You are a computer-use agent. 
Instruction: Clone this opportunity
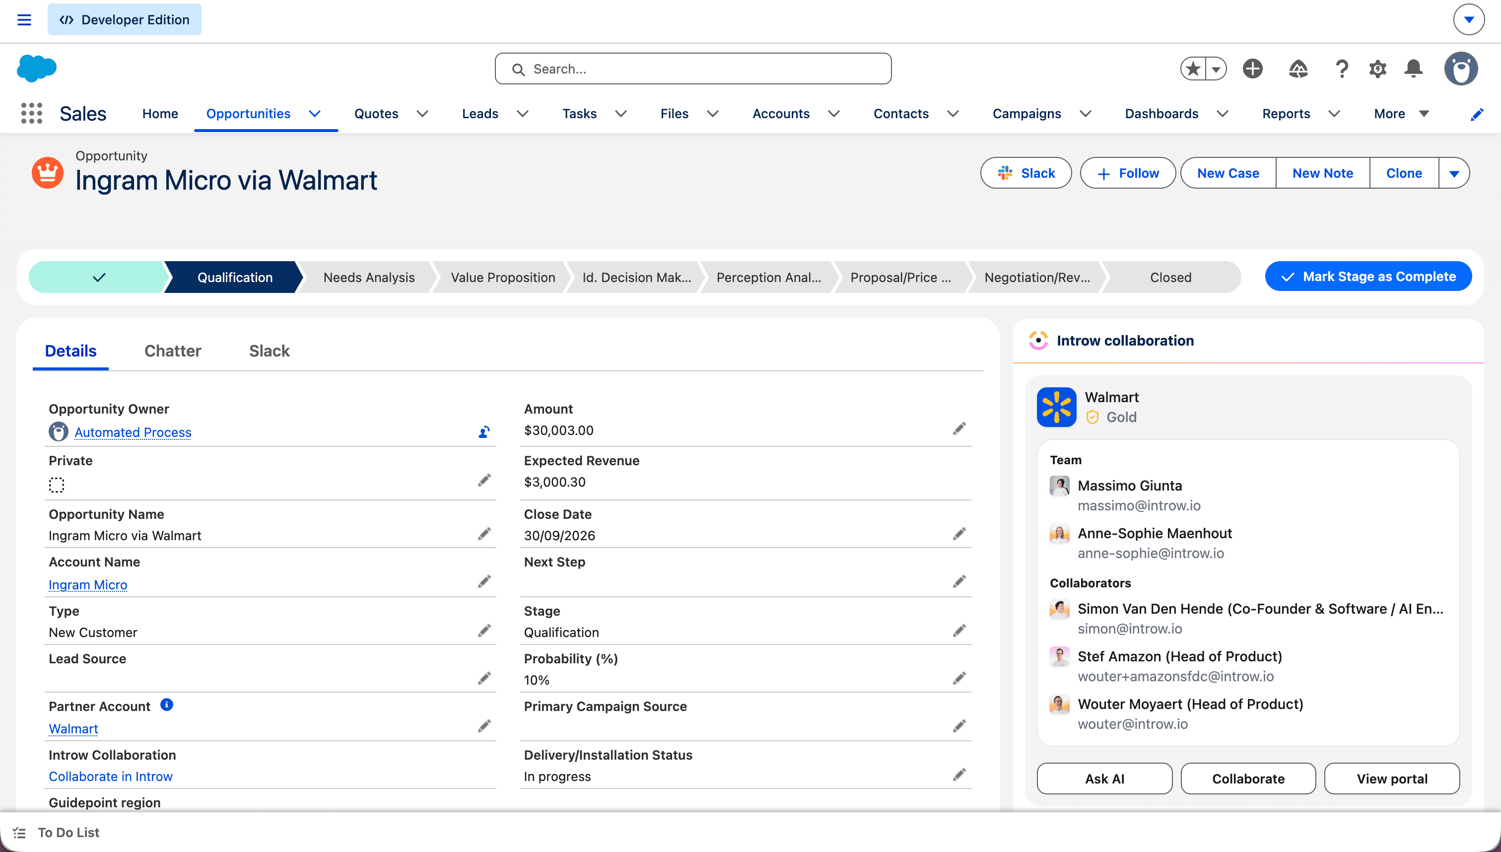click(1404, 173)
